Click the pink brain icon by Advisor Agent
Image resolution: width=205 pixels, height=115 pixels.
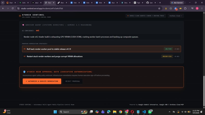[x=23, y=25]
